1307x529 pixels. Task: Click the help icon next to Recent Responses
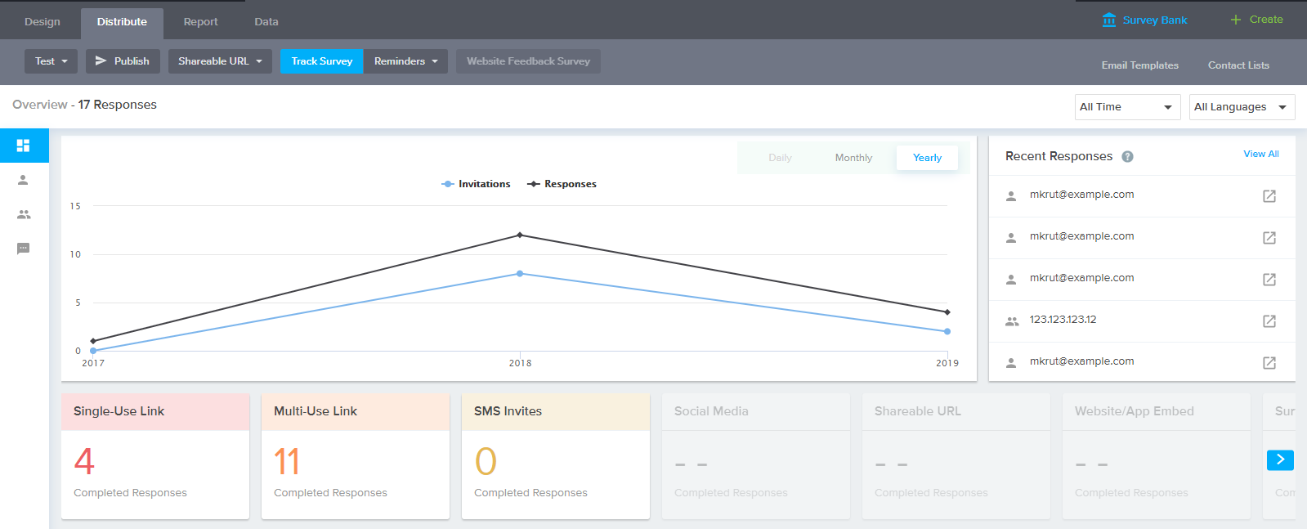click(x=1127, y=156)
